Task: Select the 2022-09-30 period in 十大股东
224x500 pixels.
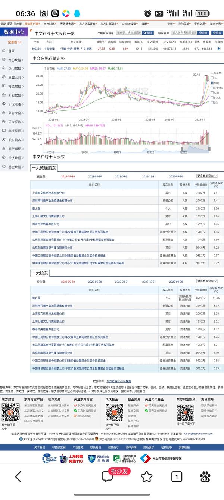Action: tap(176, 282)
